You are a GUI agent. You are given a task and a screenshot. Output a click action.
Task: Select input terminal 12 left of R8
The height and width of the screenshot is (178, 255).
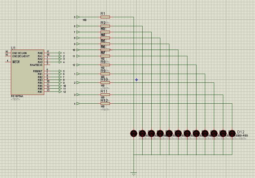(x=78, y=65)
